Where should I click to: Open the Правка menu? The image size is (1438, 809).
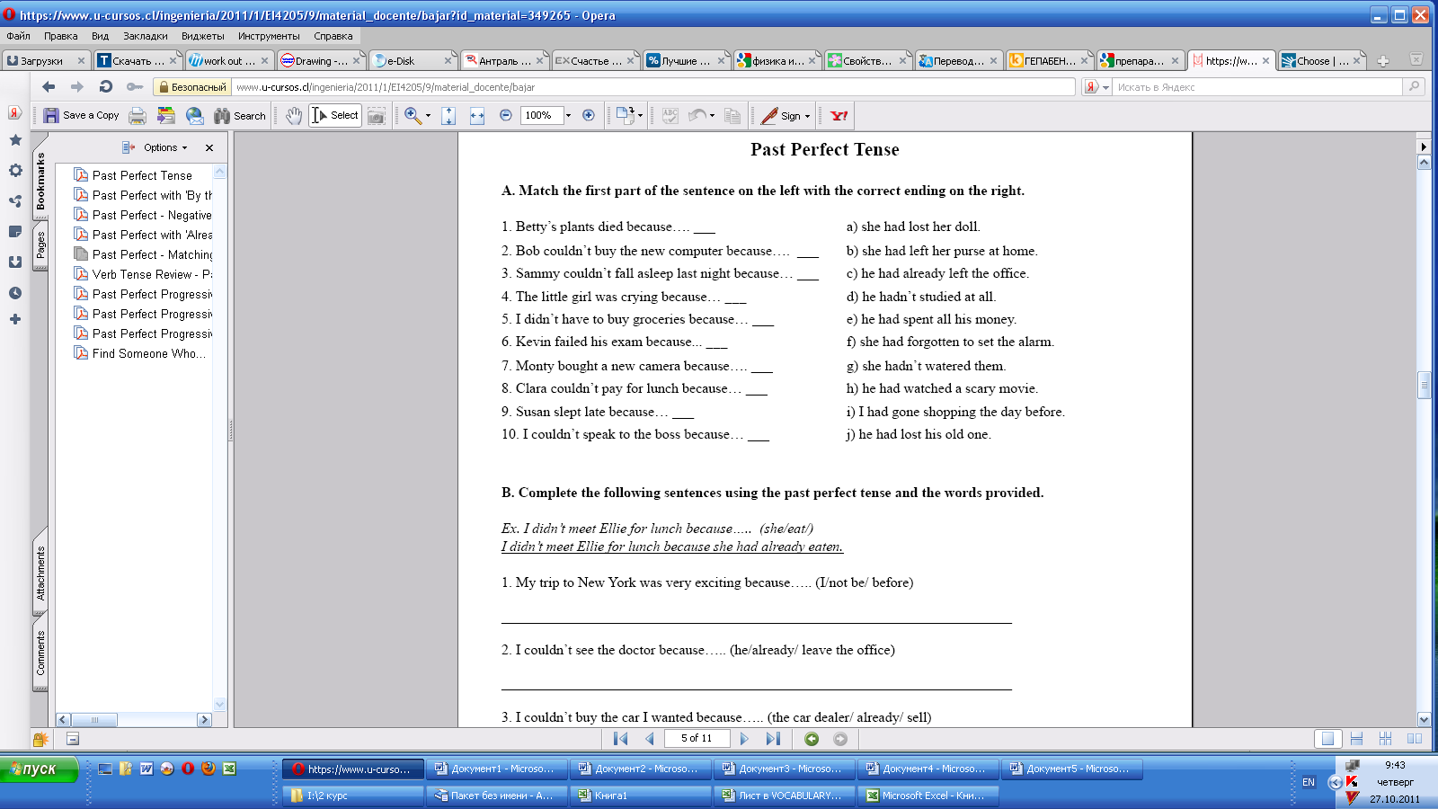[x=60, y=36]
